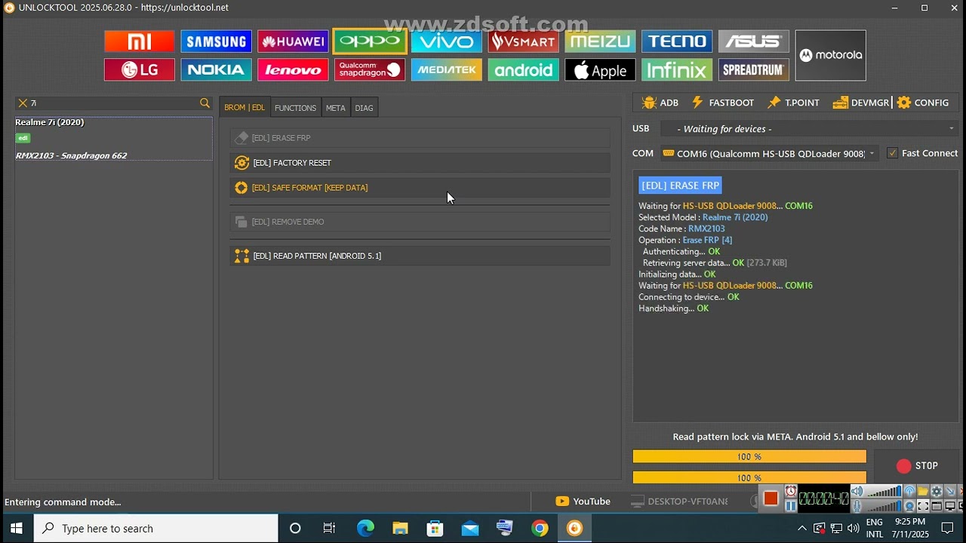Pause the screen recorder
966x543 pixels.
click(790, 506)
